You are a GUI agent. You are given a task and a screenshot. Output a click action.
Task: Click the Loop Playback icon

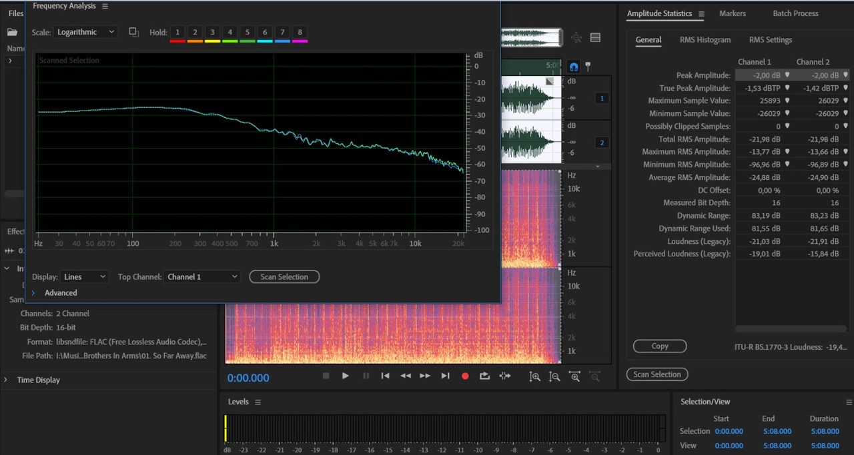tap(485, 376)
